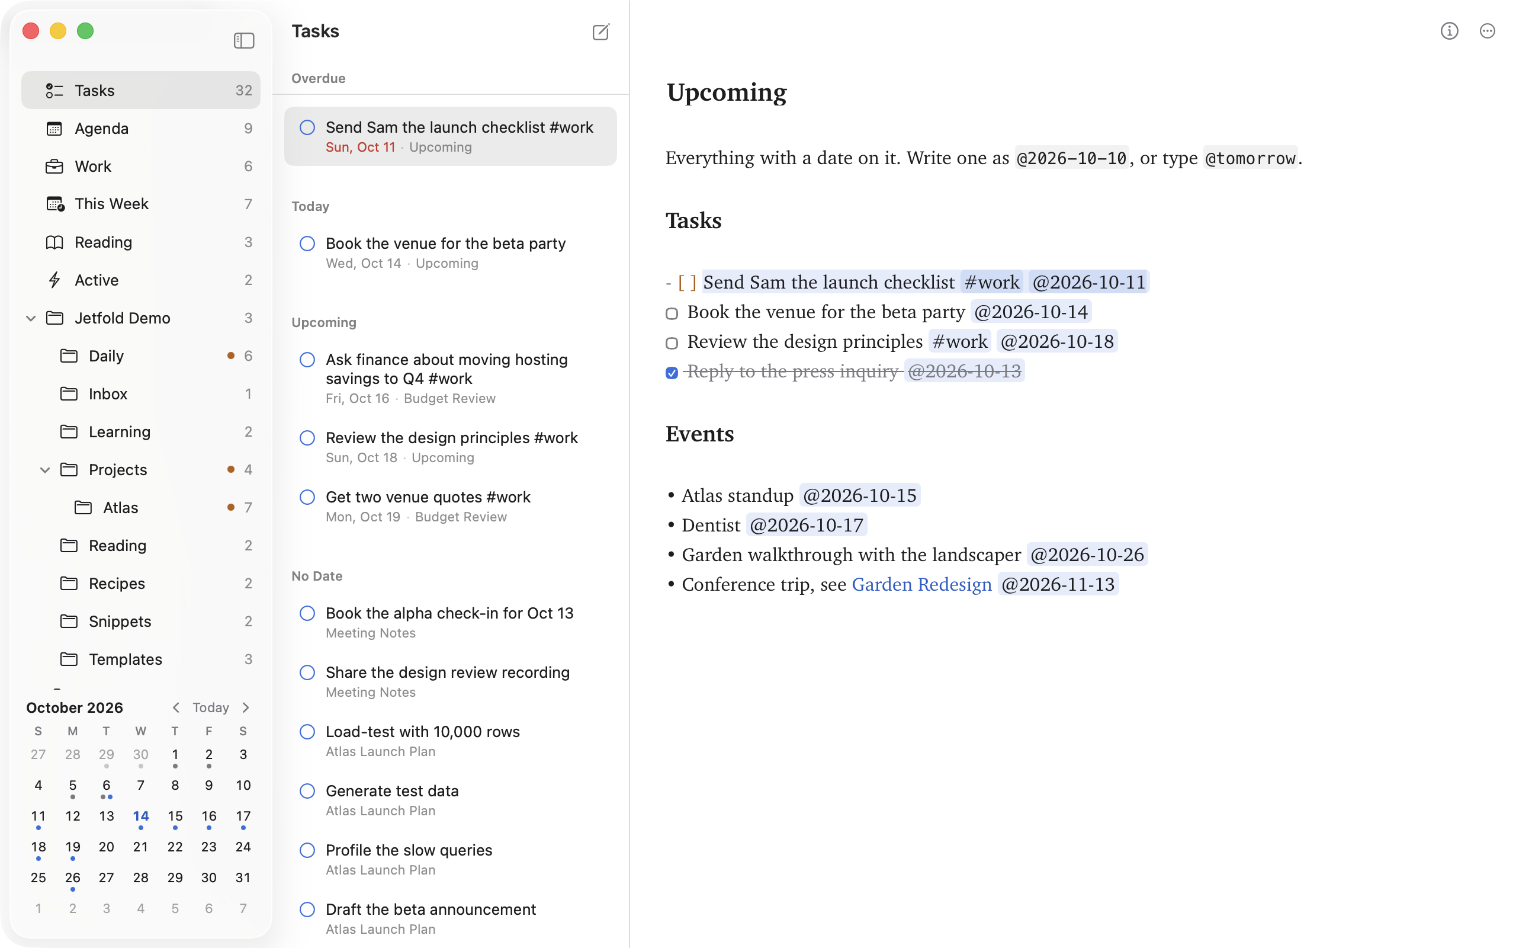Open the Garden Redesign link
The width and height of the screenshot is (1516, 948).
(x=921, y=584)
